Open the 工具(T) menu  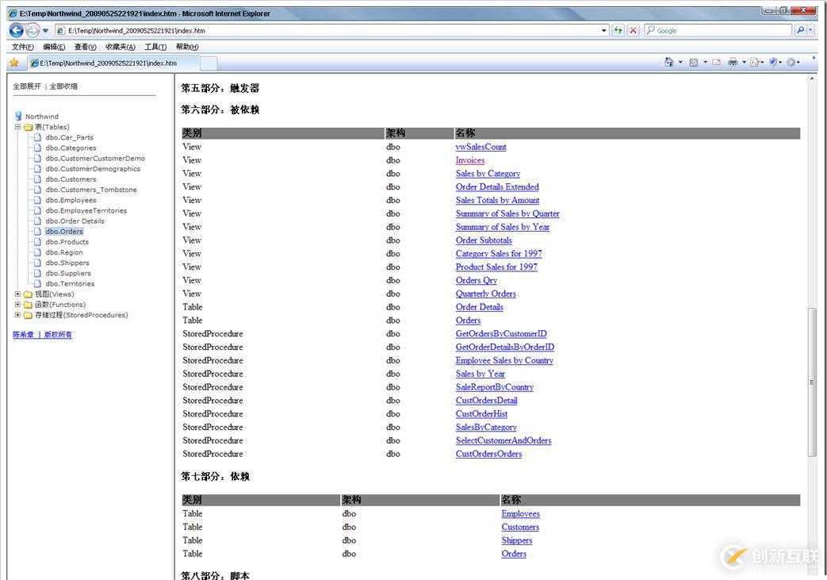click(155, 47)
